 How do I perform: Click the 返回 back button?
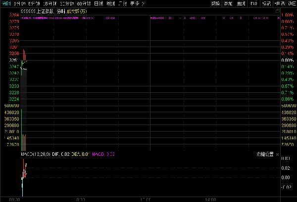click(292, 3)
